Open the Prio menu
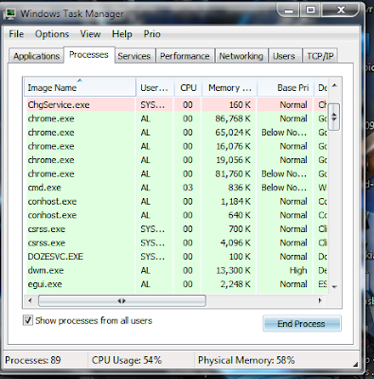This screenshot has height=379, width=374. (151, 34)
